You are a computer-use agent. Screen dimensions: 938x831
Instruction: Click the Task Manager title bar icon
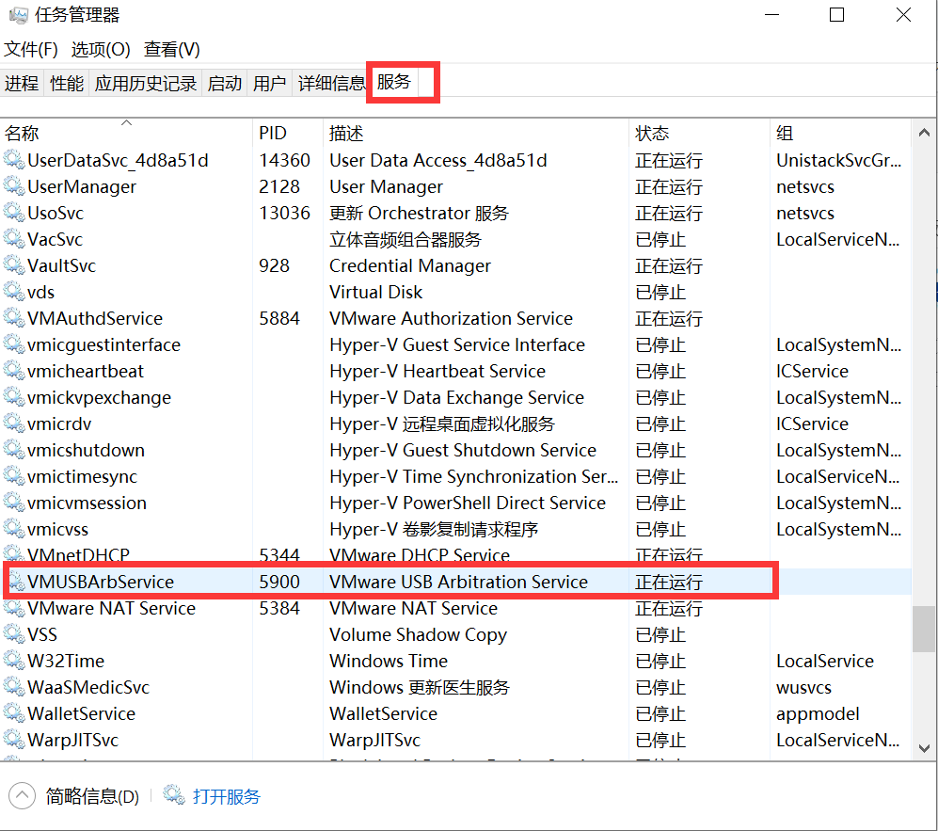tap(19, 15)
